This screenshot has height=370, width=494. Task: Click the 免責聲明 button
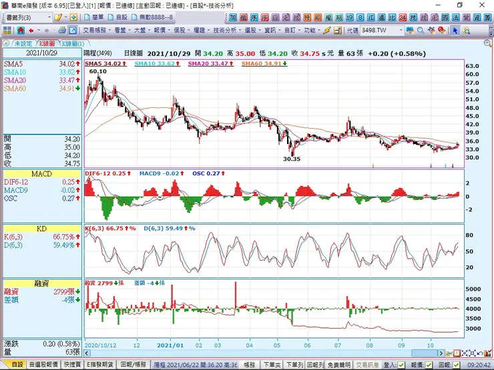coord(338,365)
